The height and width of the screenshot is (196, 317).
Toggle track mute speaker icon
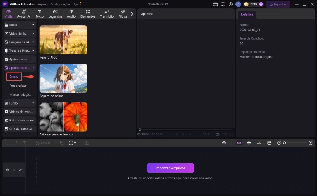[19, 169]
